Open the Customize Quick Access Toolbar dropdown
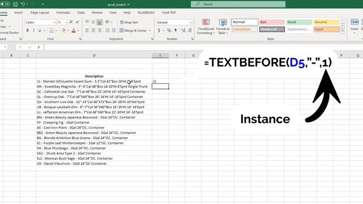The image size is (363, 204). [43, 5]
